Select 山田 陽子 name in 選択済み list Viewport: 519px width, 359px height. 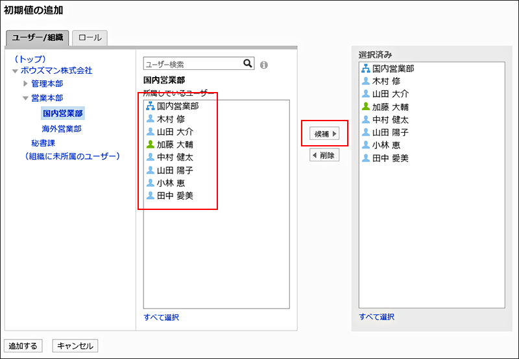(x=391, y=132)
